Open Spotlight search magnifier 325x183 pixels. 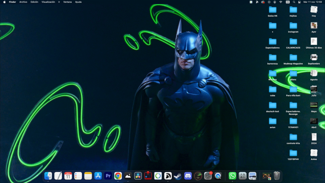pyautogui.click(x=294, y=2)
